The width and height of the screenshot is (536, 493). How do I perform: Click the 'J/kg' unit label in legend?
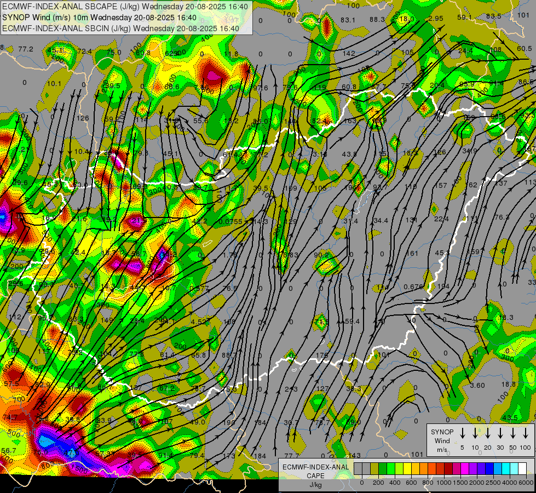[315, 485]
